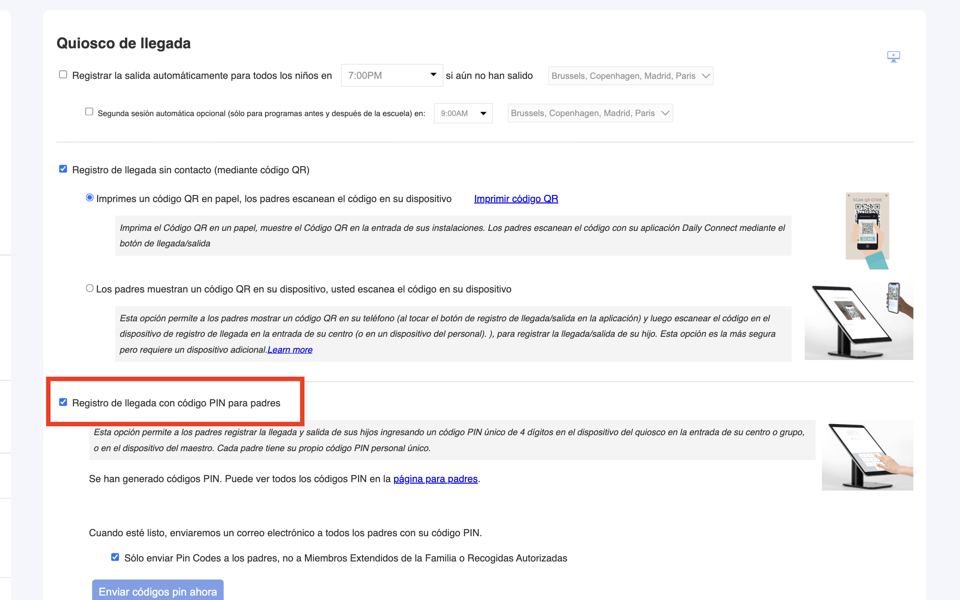Open the 9:00AM second session time dropdown
This screenshot has width=960, height=600.
[x=463, y=113]
